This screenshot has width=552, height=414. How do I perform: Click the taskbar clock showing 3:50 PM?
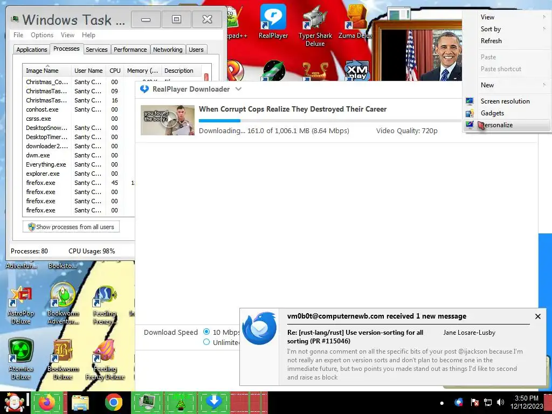(x=526, y=402)
